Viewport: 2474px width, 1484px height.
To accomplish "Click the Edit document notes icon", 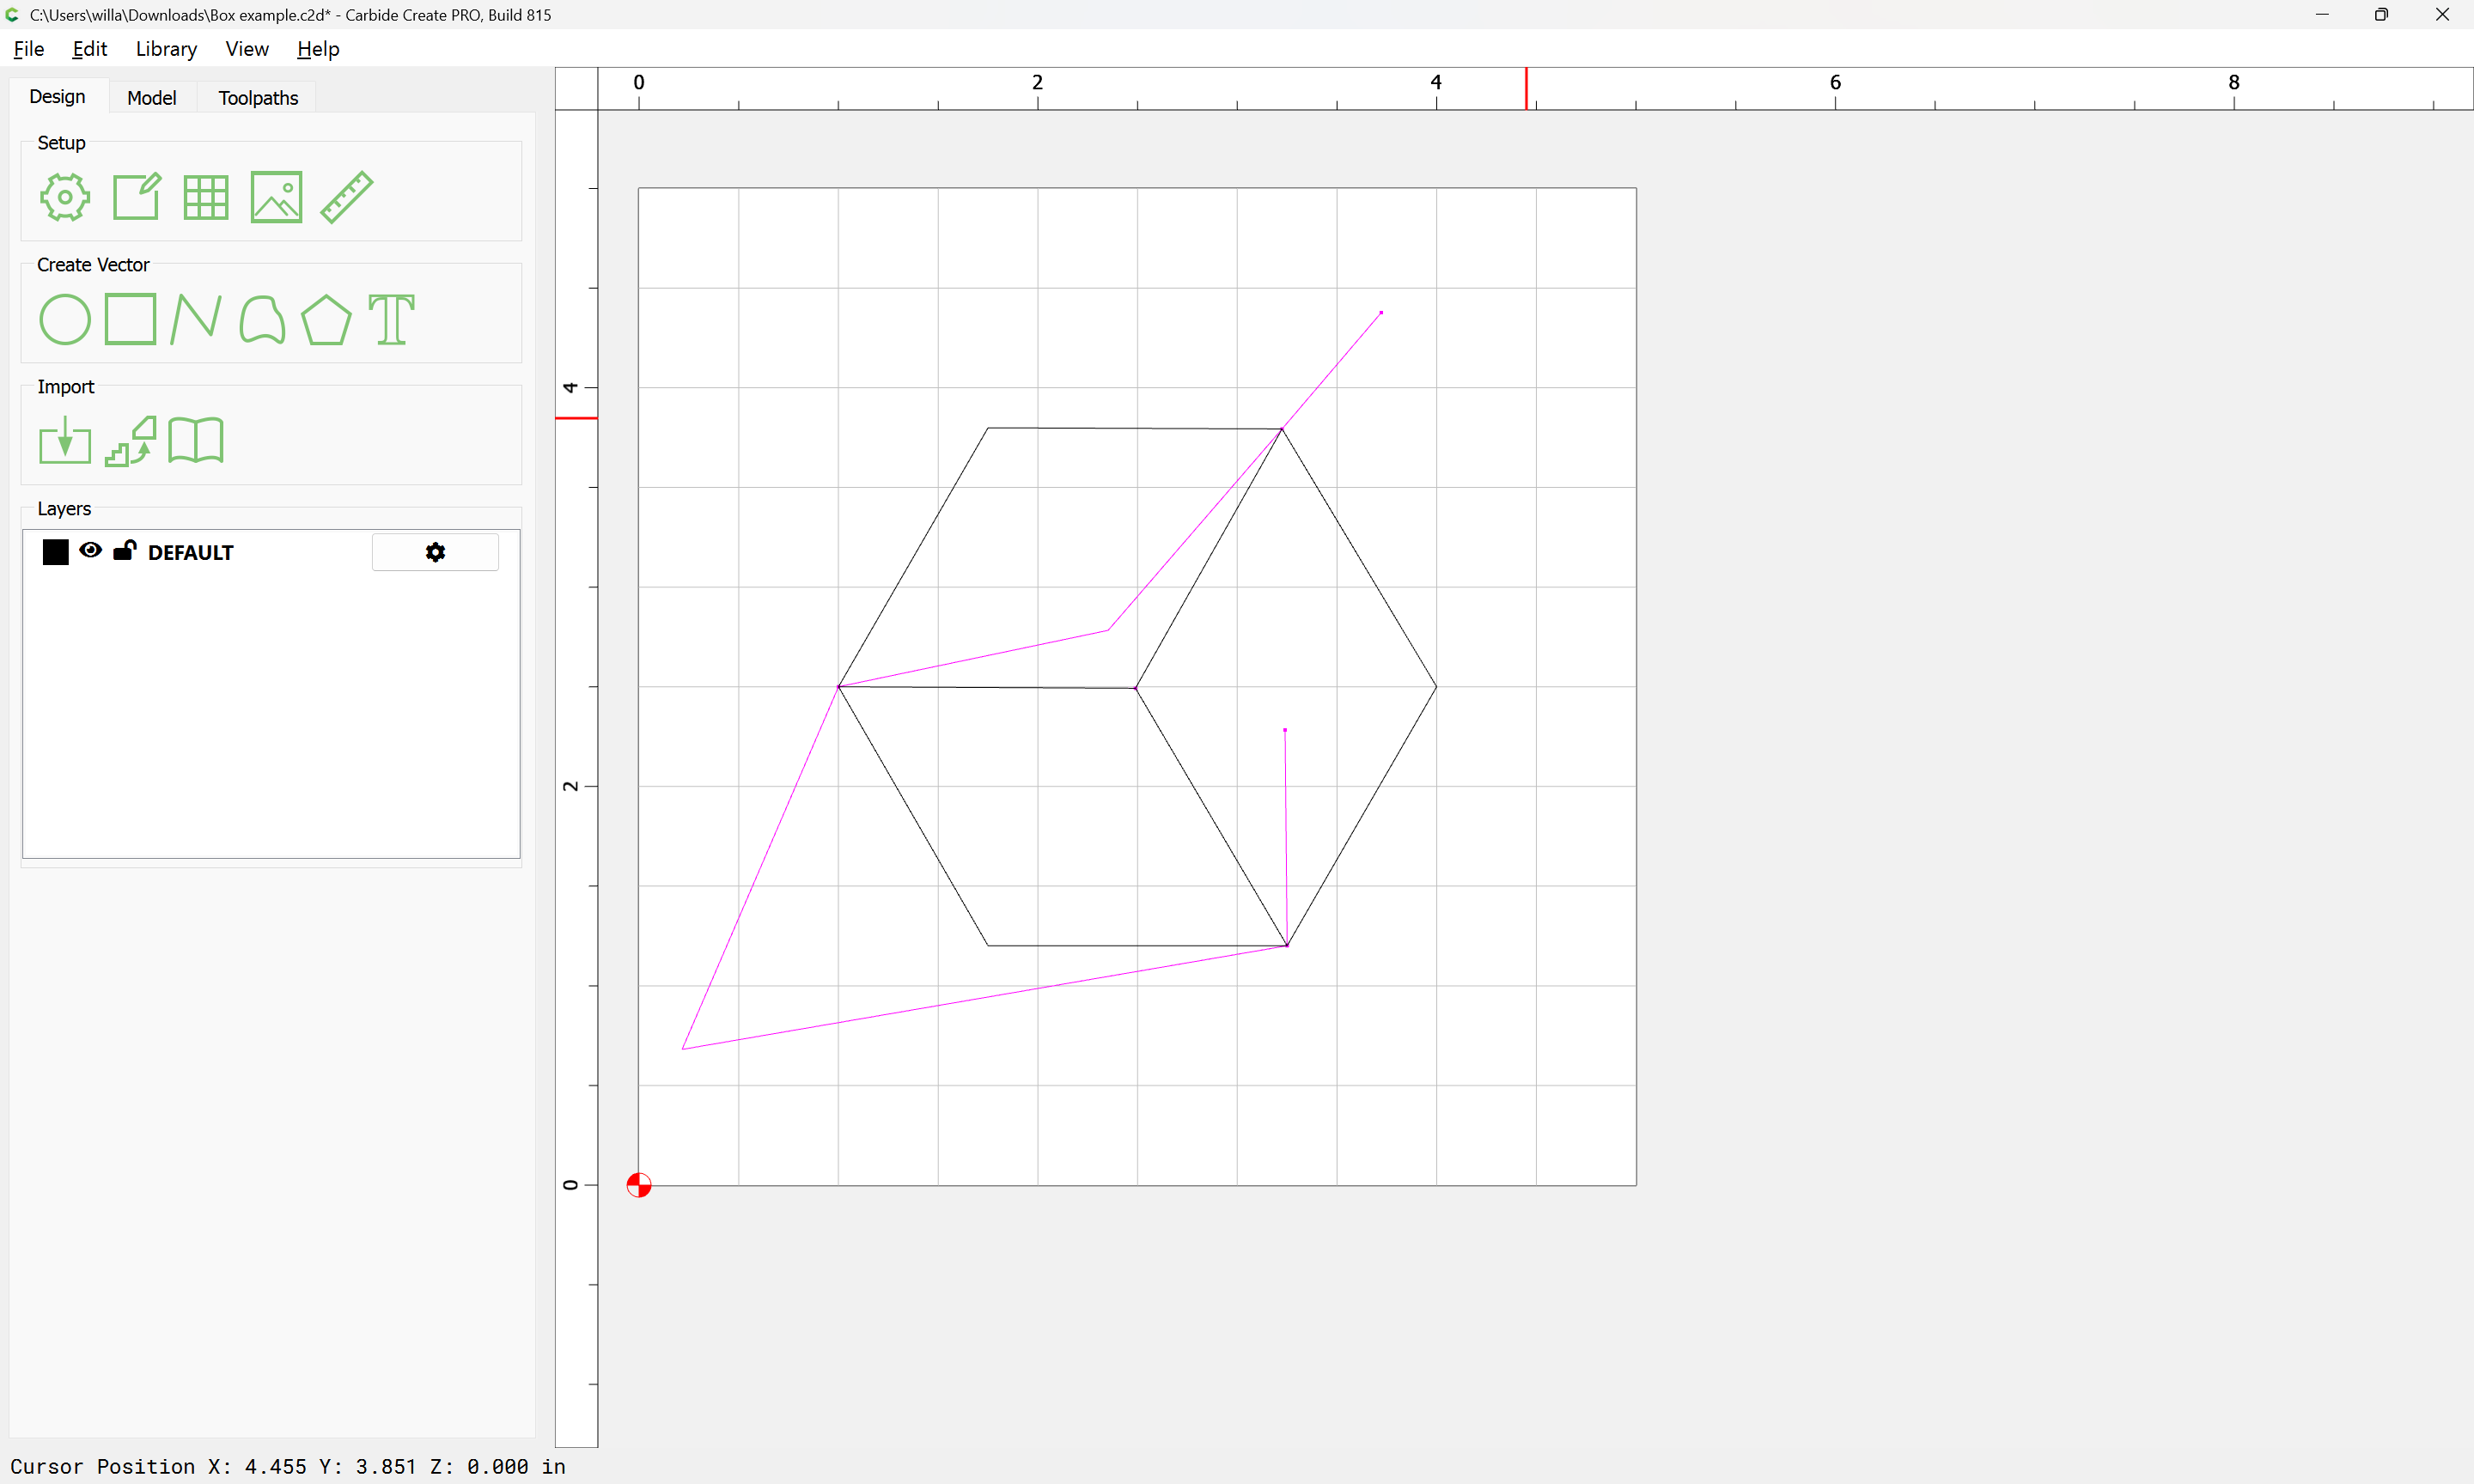I will pyautogui.click(x=136, y=197).
